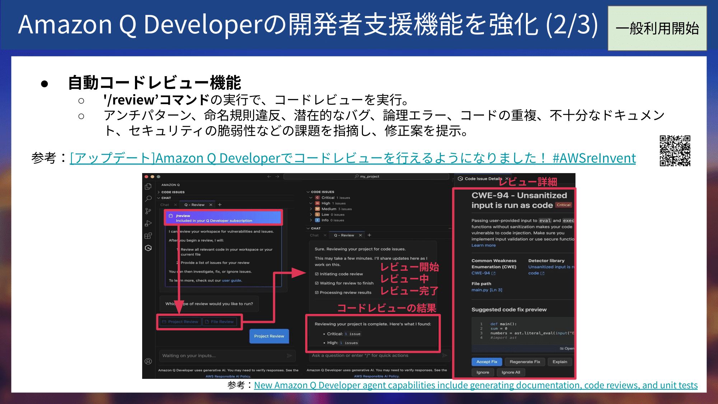Open the 'main.py [Ln 3]' file path link
Screen dimensions: 718x404
click(x=487, y=290)
